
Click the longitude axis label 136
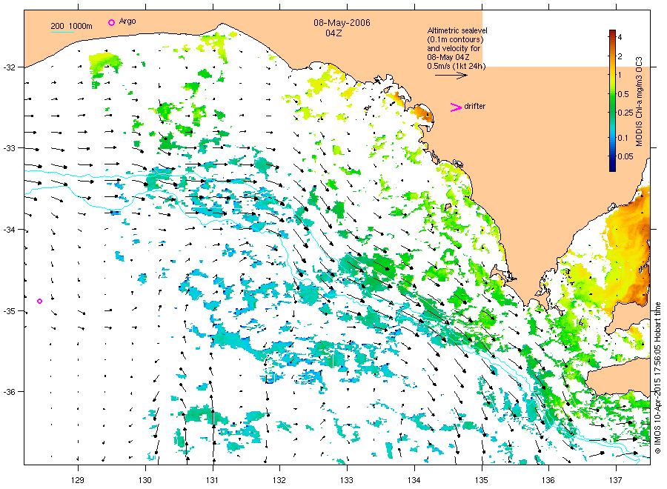pyautogui.click(x=548, y=480)
